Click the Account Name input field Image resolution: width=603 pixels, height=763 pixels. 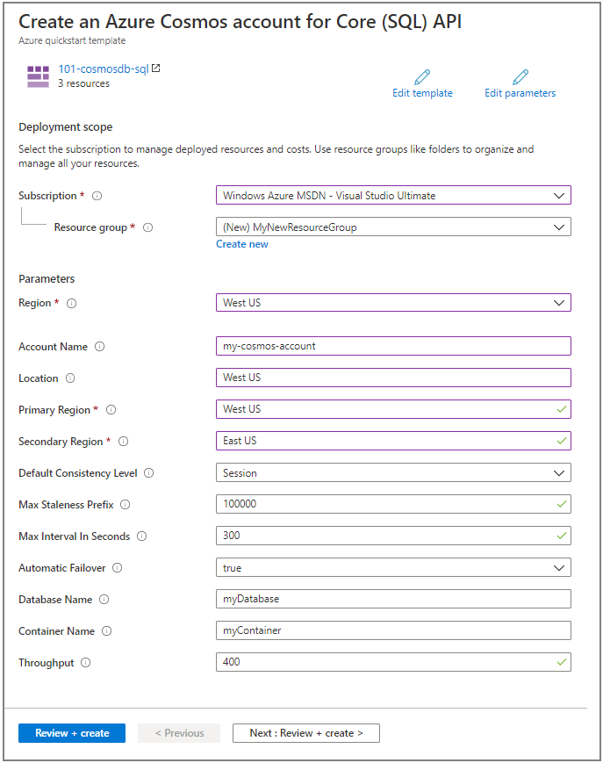393,346
